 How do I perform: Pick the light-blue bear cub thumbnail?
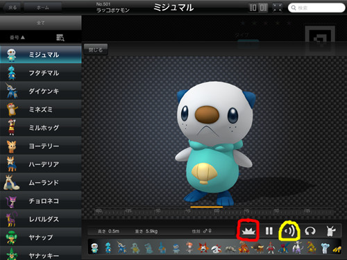[x=325, y=248]
